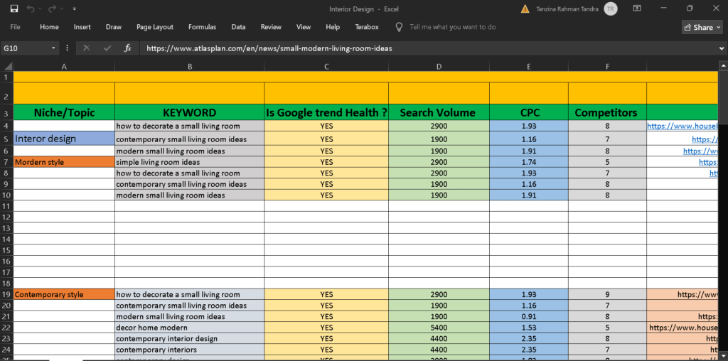This screenshot has height=361, width=728.
Task: Click the CPC header cell
Action: (x=528, y=112)
